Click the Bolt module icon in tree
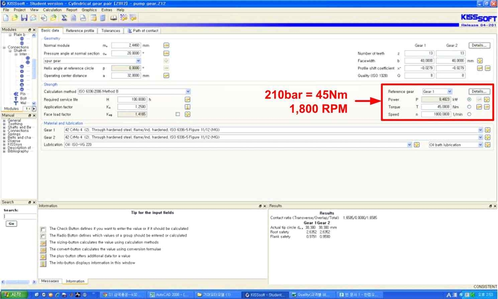498x299 pixels. pos(16,98)
